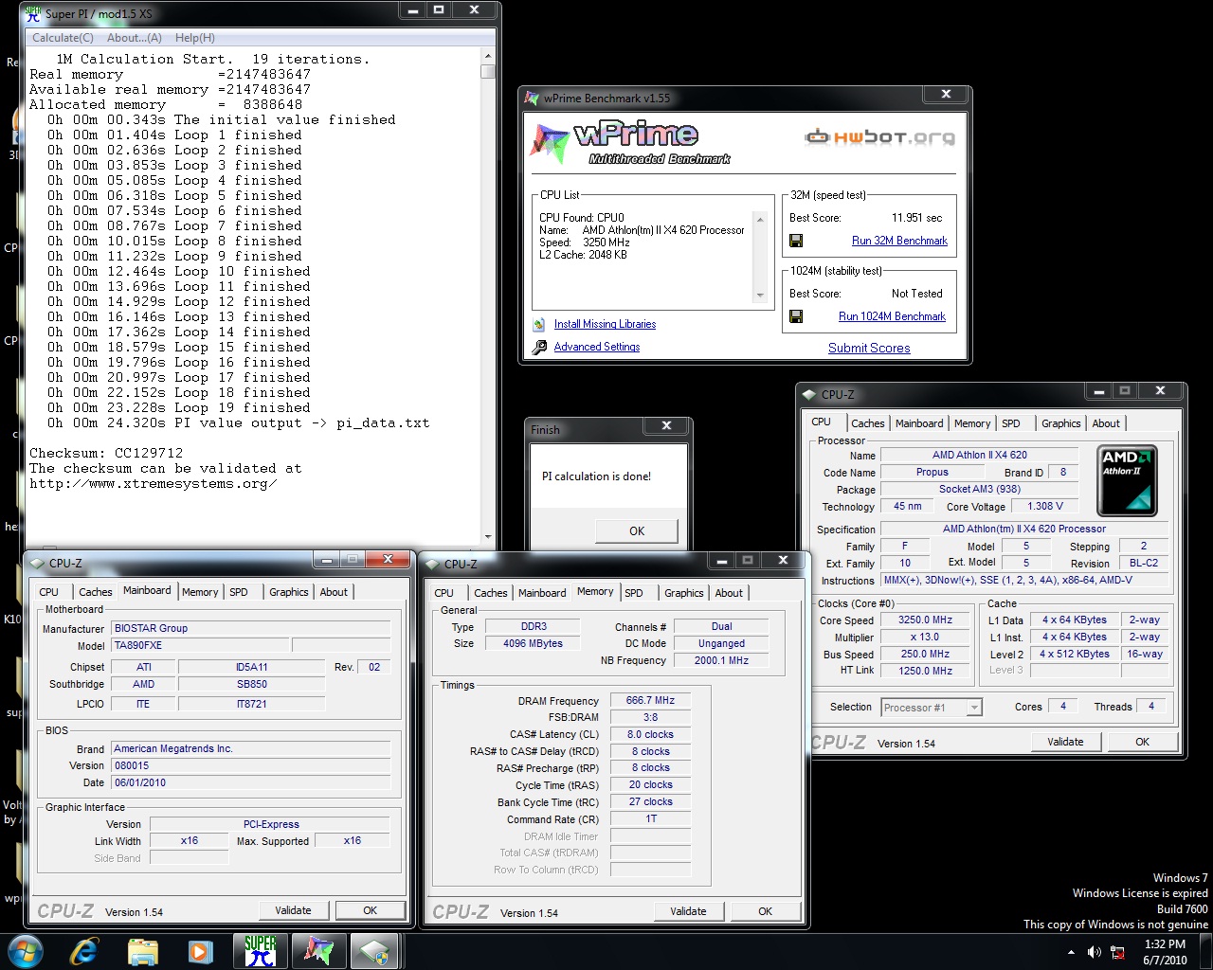Click Validate in Memory CPU-Z window
Viewport: 1213px width, 970px height.
688,911
